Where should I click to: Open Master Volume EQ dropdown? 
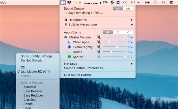[x=130, y=37]
